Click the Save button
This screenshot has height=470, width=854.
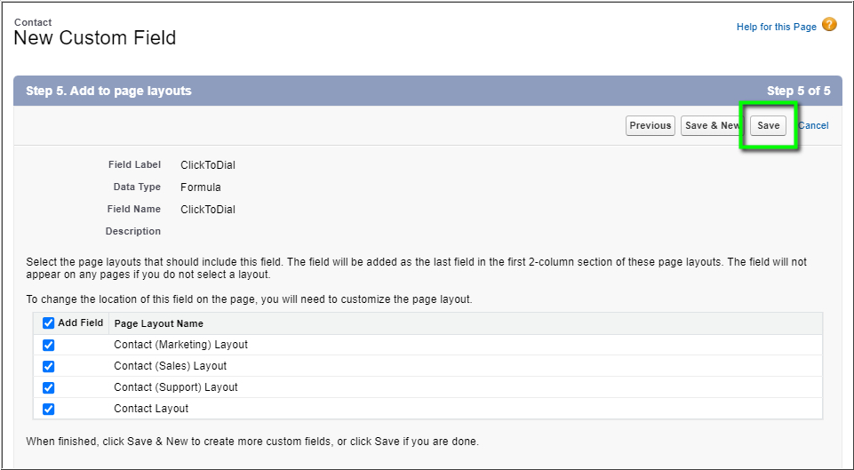[x=768, y=125]
